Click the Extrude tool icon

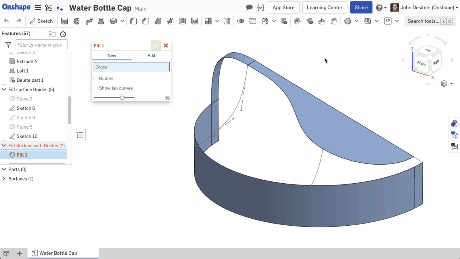(x=64, y=21)
